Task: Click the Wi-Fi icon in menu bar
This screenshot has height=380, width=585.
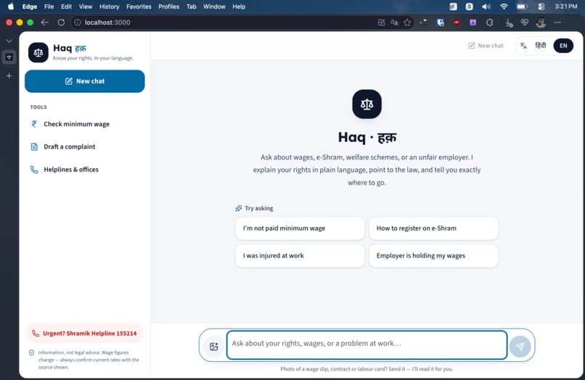Action: click(x=504, y=7)
